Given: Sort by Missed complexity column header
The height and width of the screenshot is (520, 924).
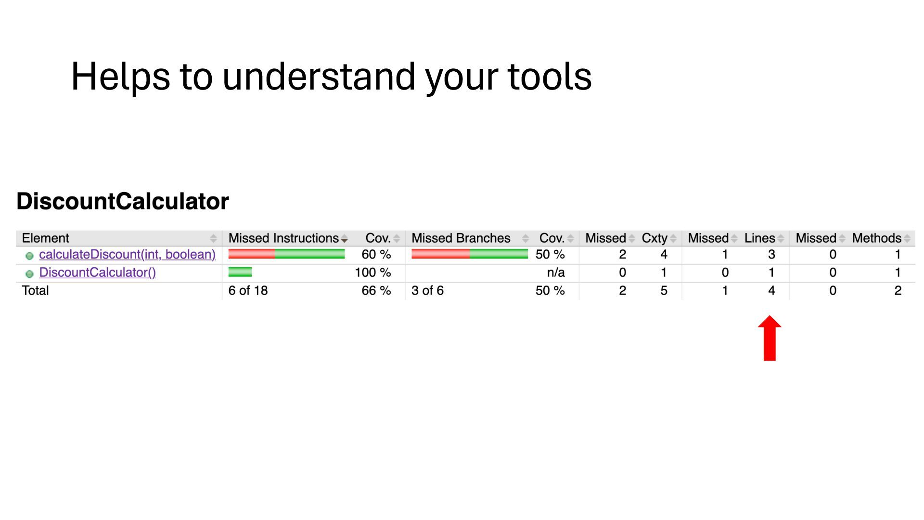Looking at the screenshot, I should coord(605,238).
